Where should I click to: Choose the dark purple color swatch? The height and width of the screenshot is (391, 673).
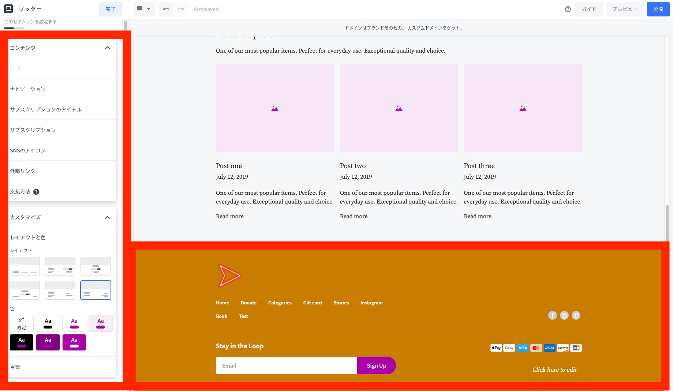coord(48,342)
